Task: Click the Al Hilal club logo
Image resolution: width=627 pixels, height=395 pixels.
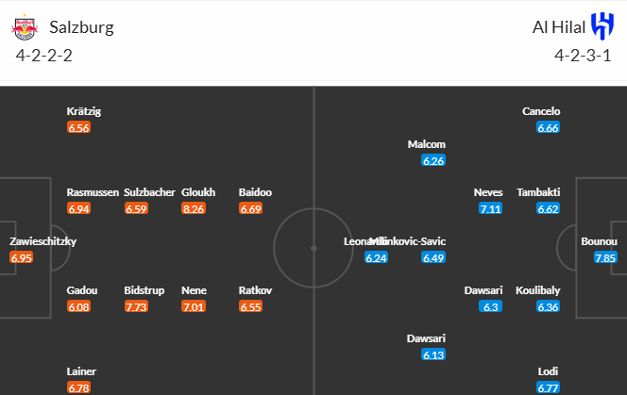Action: (602, 26)
